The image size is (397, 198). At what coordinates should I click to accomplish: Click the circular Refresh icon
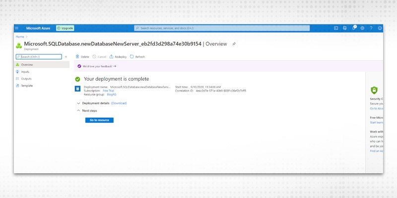(x=132, y=56)
